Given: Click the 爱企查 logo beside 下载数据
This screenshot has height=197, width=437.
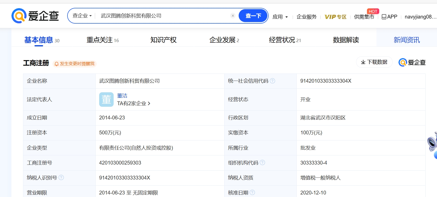Looking at the screenshot, I should 412,62.
